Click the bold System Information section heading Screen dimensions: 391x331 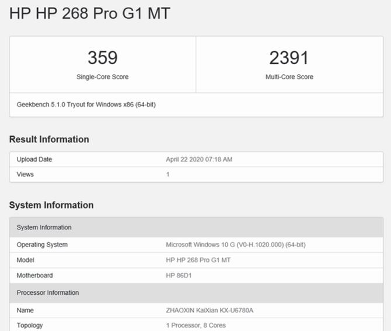(51, 205)
